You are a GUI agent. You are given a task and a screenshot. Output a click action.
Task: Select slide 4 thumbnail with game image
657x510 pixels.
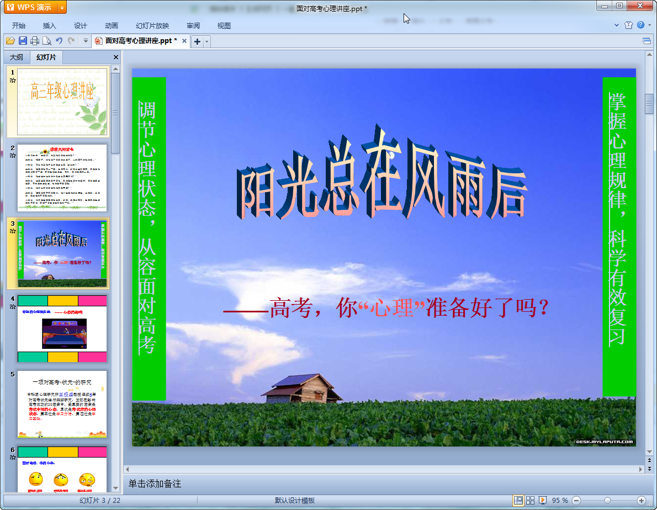pos(62,329)
